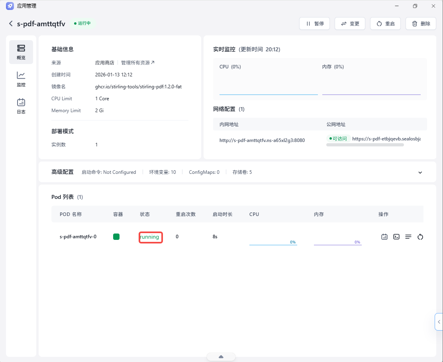Click the running status of pod s-pdf-amttqtfv-0

pos(149,237)
